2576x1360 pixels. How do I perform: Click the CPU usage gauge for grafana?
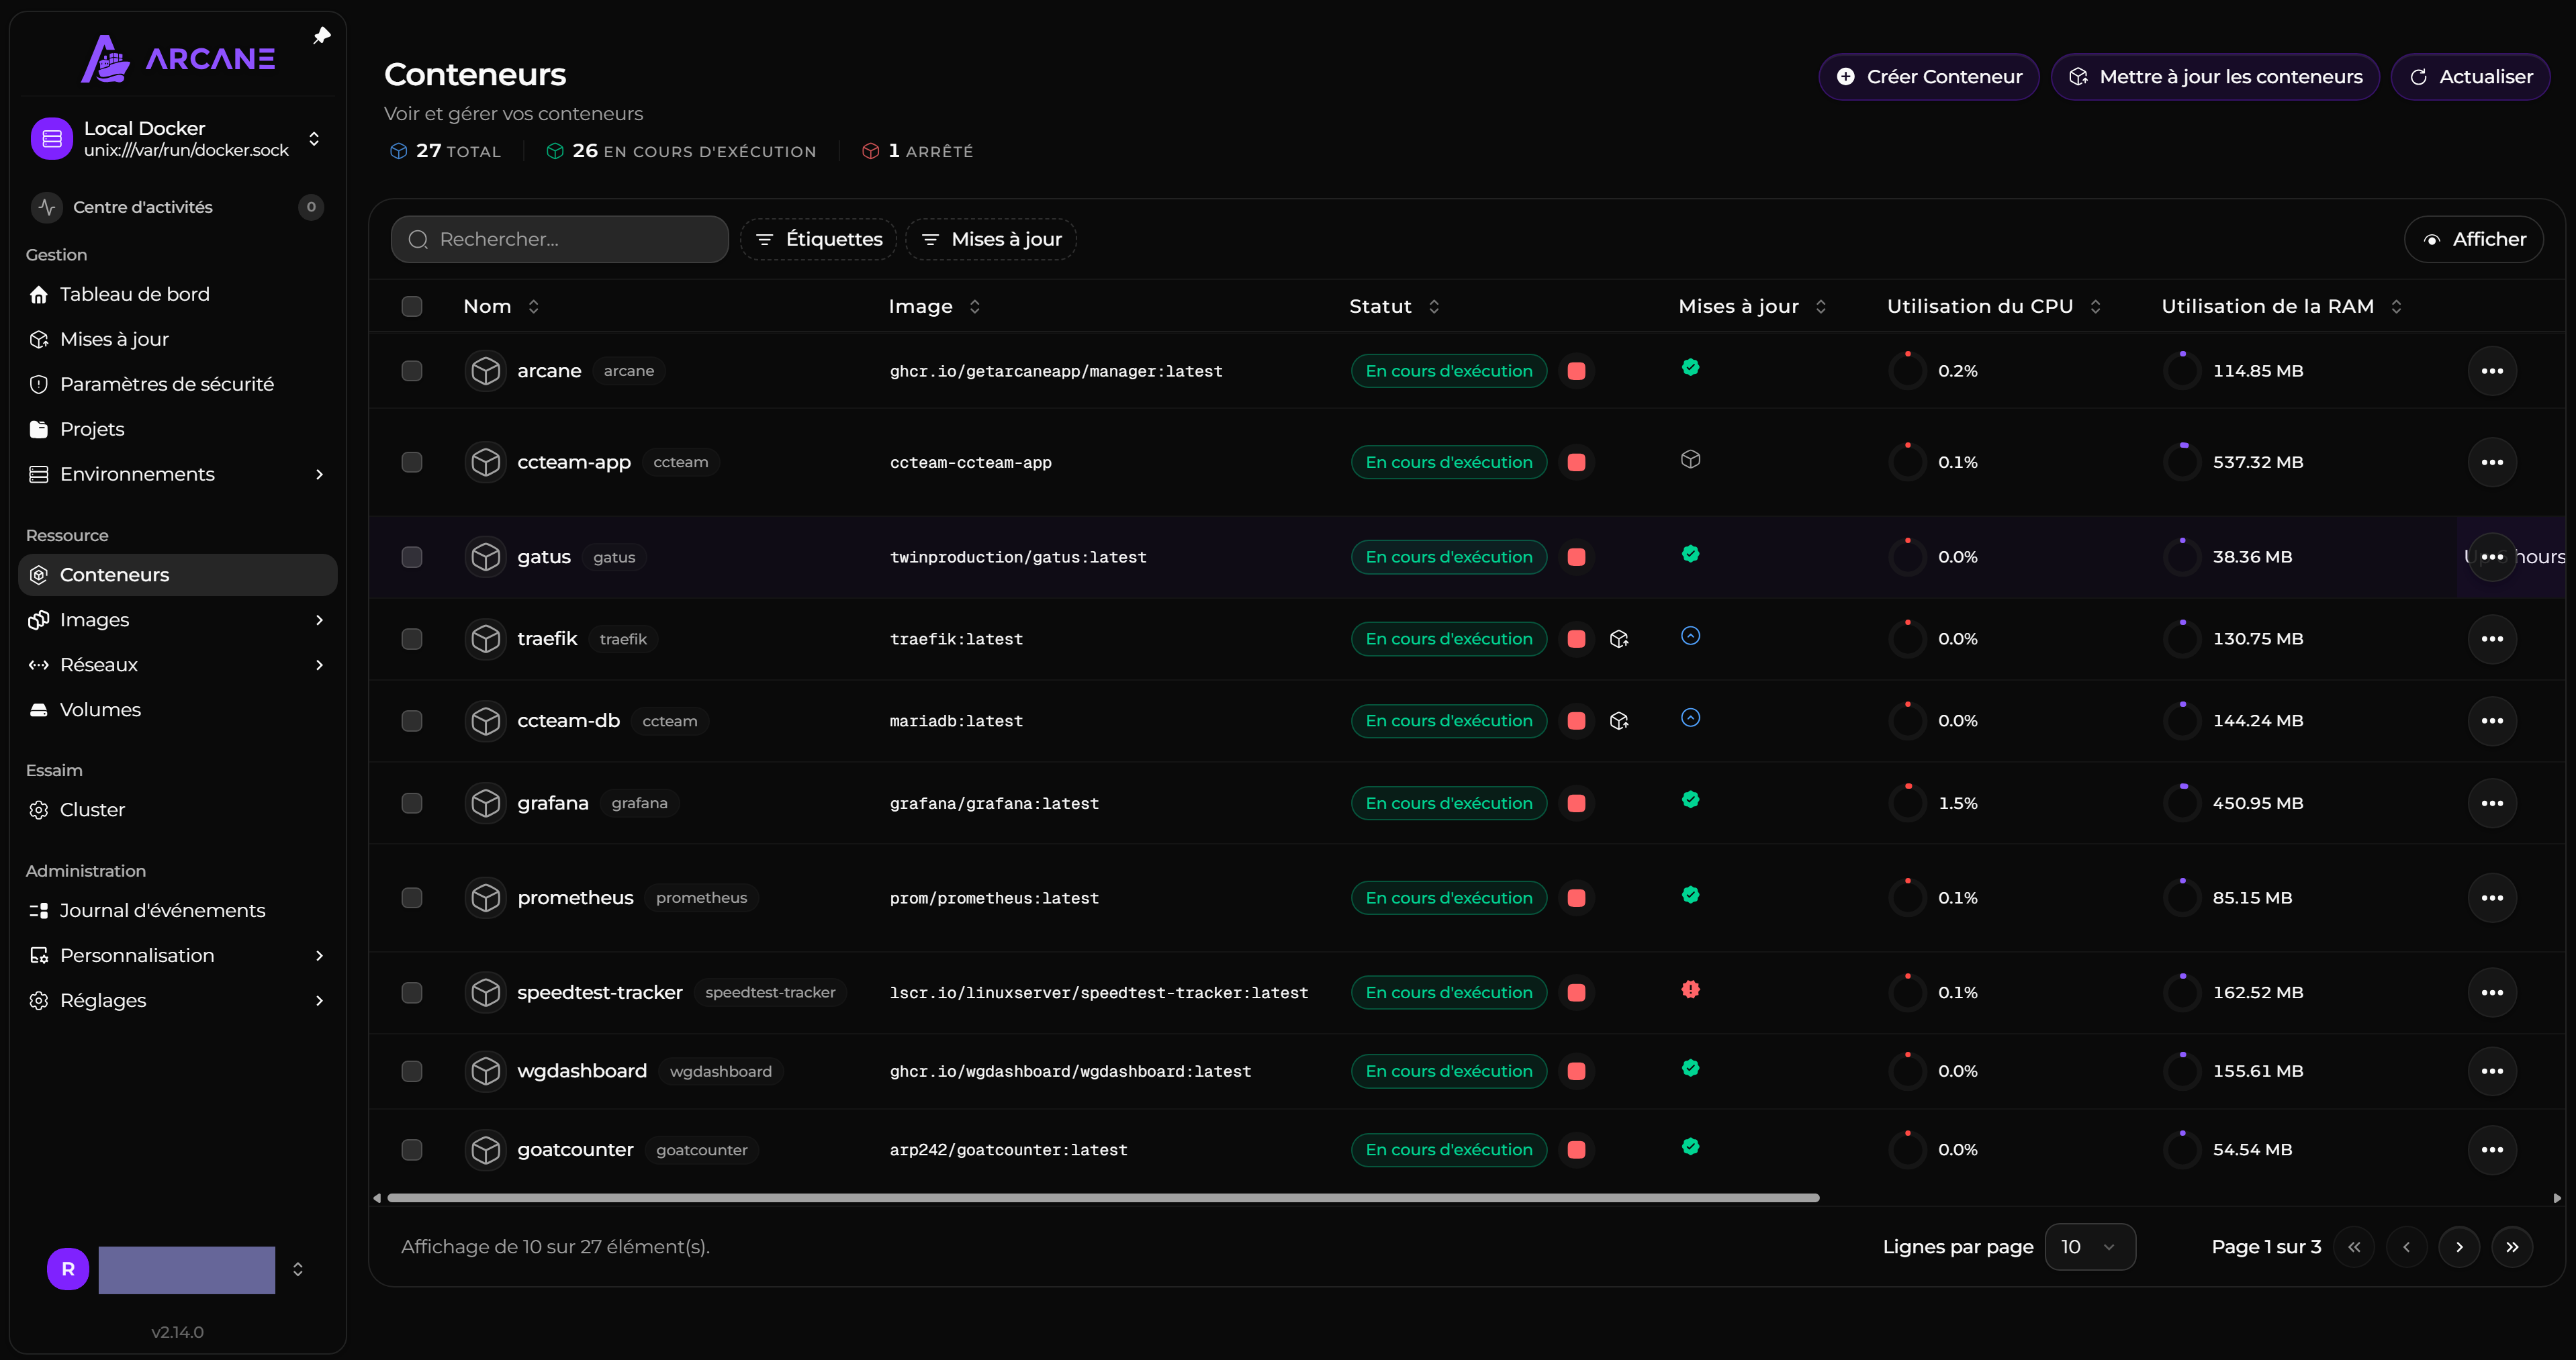click(1907, 802)
